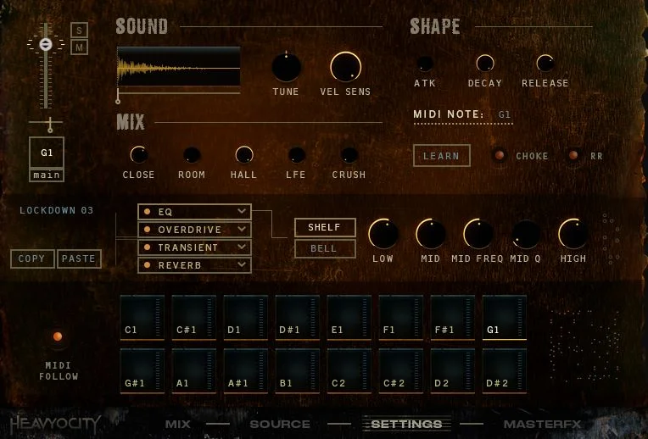
Task: Expand the TRANSIENT effect dropdown arrow
Action: click(x=242, y=247)
